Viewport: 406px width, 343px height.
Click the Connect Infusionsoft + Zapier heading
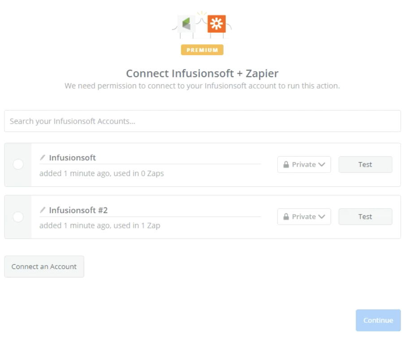pyautogui.click(x=202, y=73)
